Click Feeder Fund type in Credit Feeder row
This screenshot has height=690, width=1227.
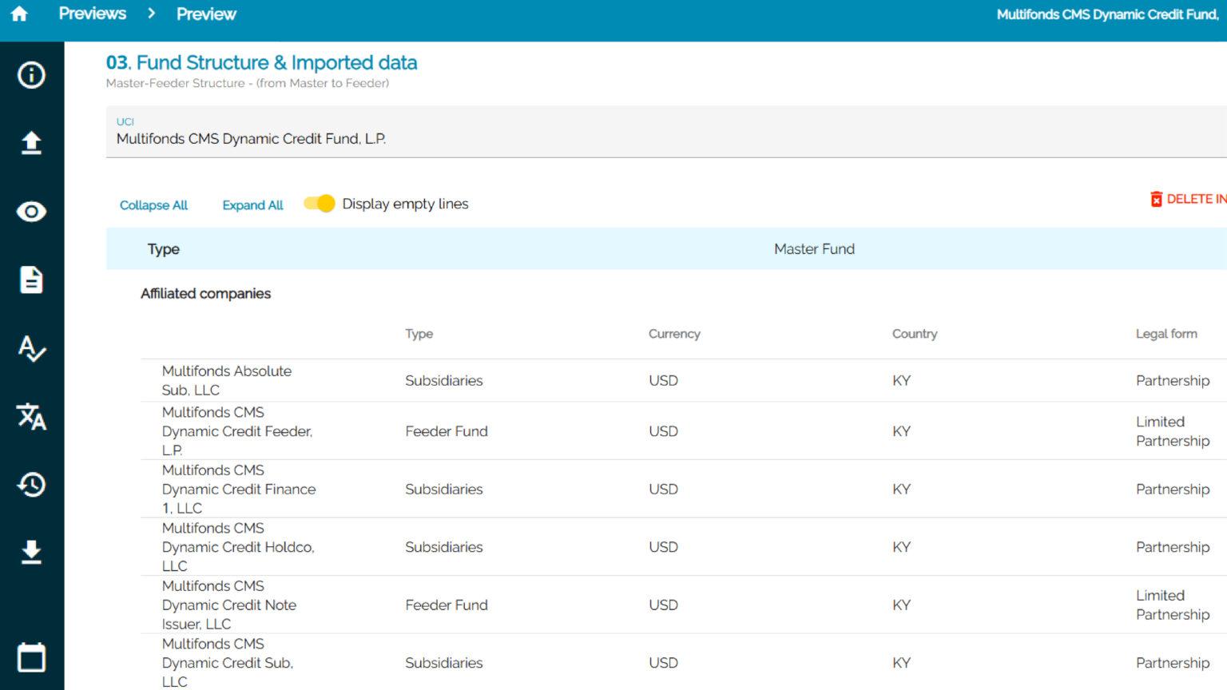447,431
